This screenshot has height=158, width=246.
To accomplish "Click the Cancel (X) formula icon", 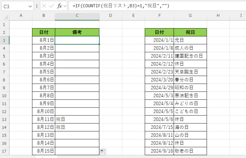I will click(45, 6).
